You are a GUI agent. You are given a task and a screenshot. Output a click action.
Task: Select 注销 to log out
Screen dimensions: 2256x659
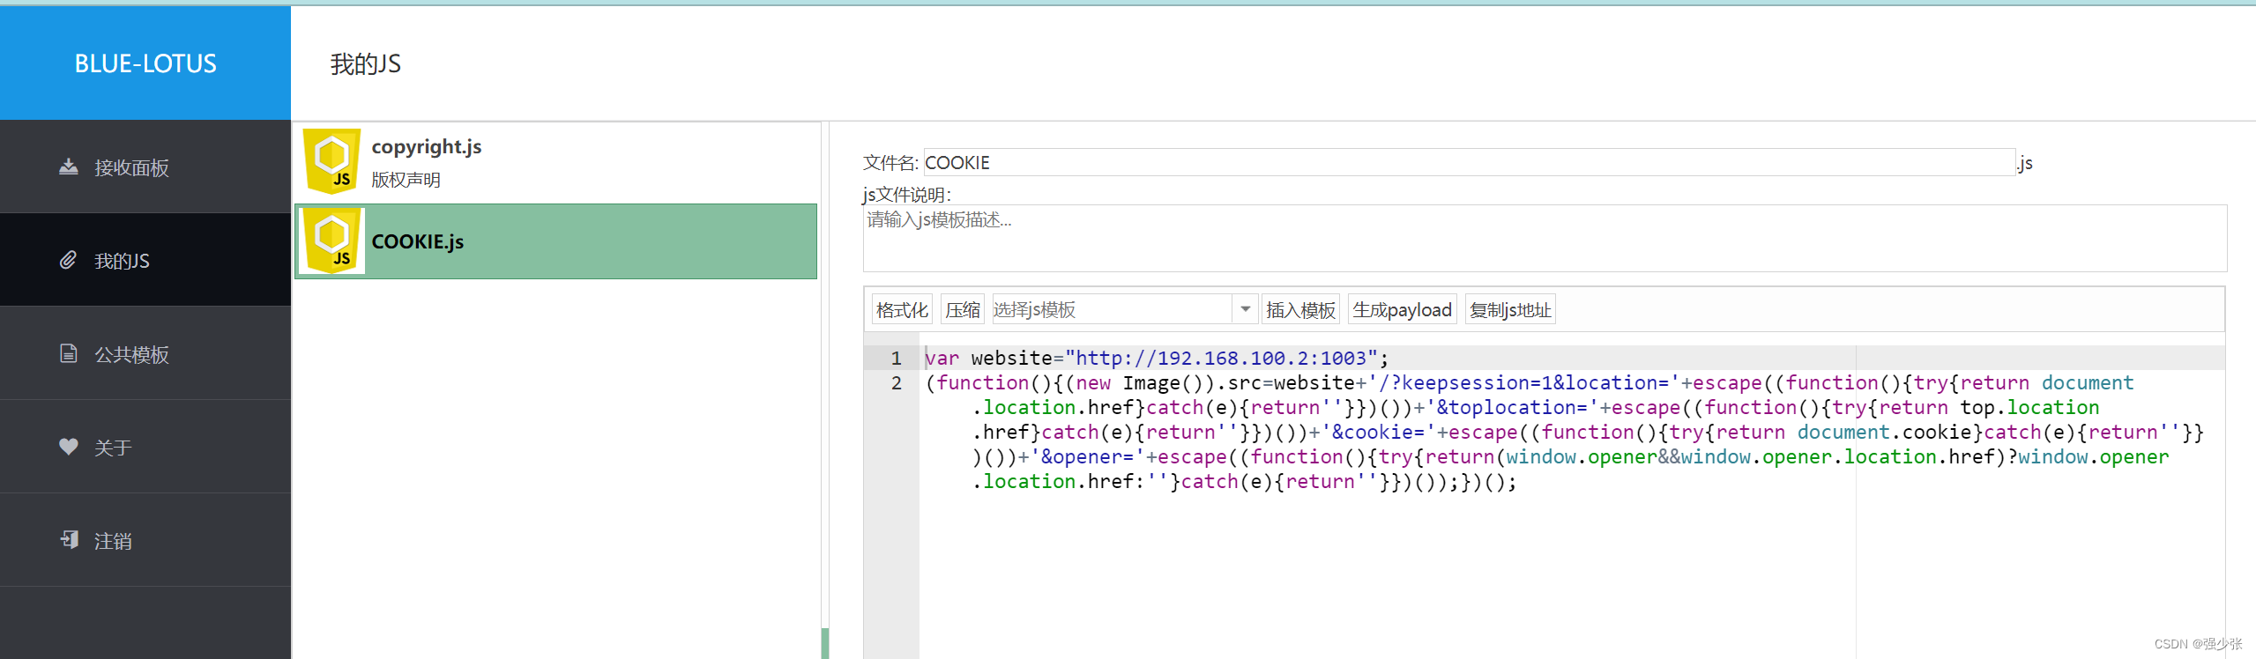(145, 540)
